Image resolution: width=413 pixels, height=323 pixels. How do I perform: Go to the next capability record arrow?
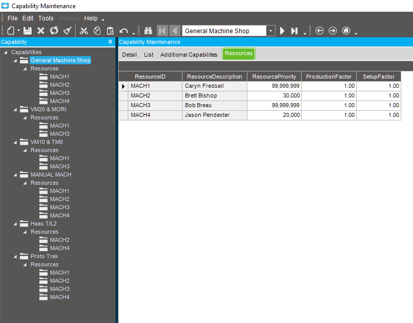pyautogui.click(x=282, y=31)
